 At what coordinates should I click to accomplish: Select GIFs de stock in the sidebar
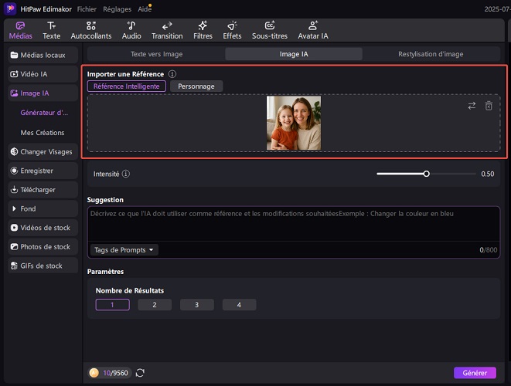pyautogui.click(x=43, y=266)
